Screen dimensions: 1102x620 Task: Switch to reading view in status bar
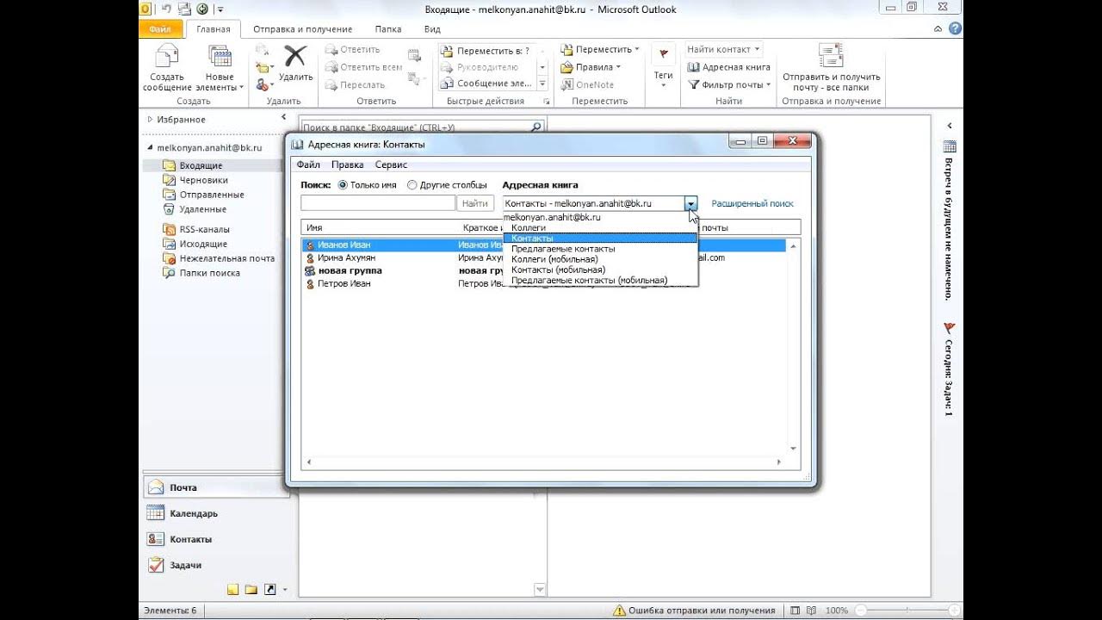pos(809,611)
